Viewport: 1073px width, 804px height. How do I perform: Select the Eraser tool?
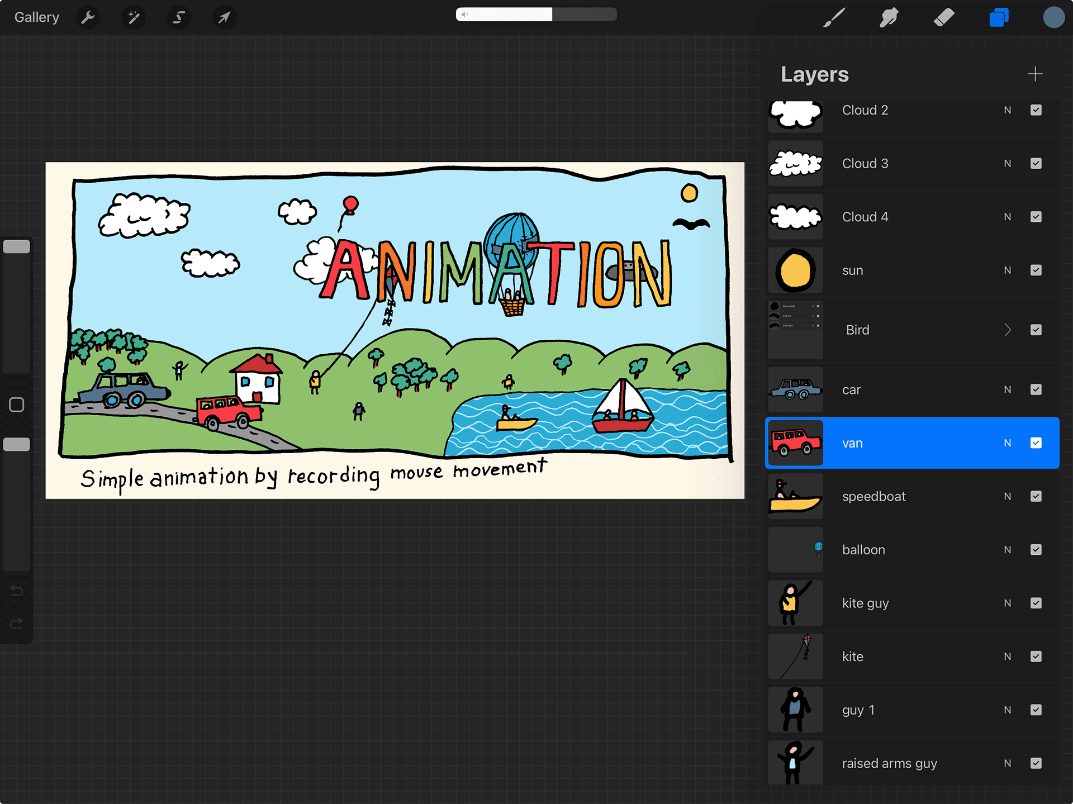coord(944,17)
